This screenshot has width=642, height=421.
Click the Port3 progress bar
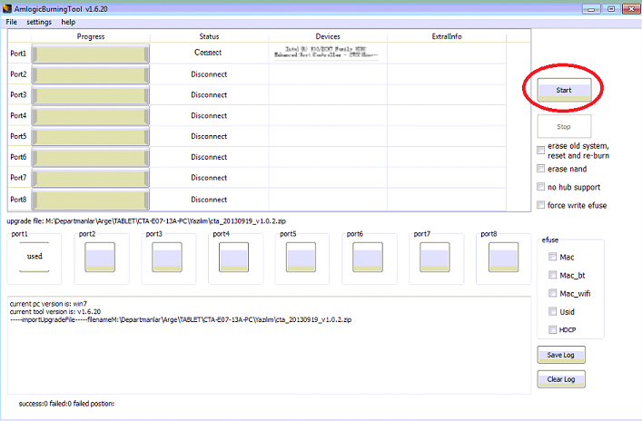click(x=91, y=95)
